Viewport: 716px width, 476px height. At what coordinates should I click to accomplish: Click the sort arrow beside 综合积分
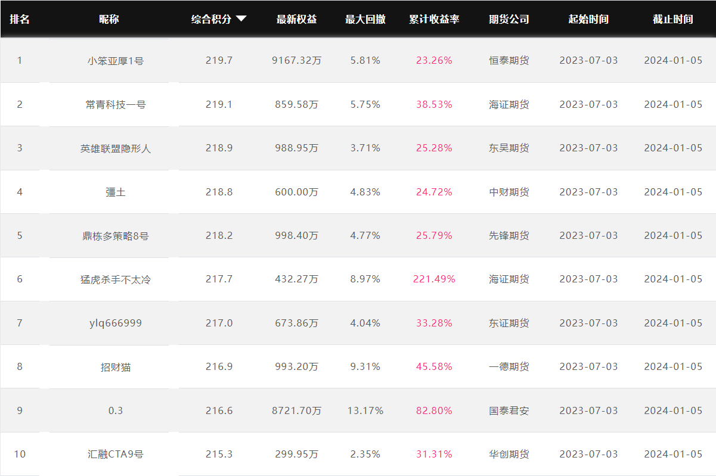(241, 19)
